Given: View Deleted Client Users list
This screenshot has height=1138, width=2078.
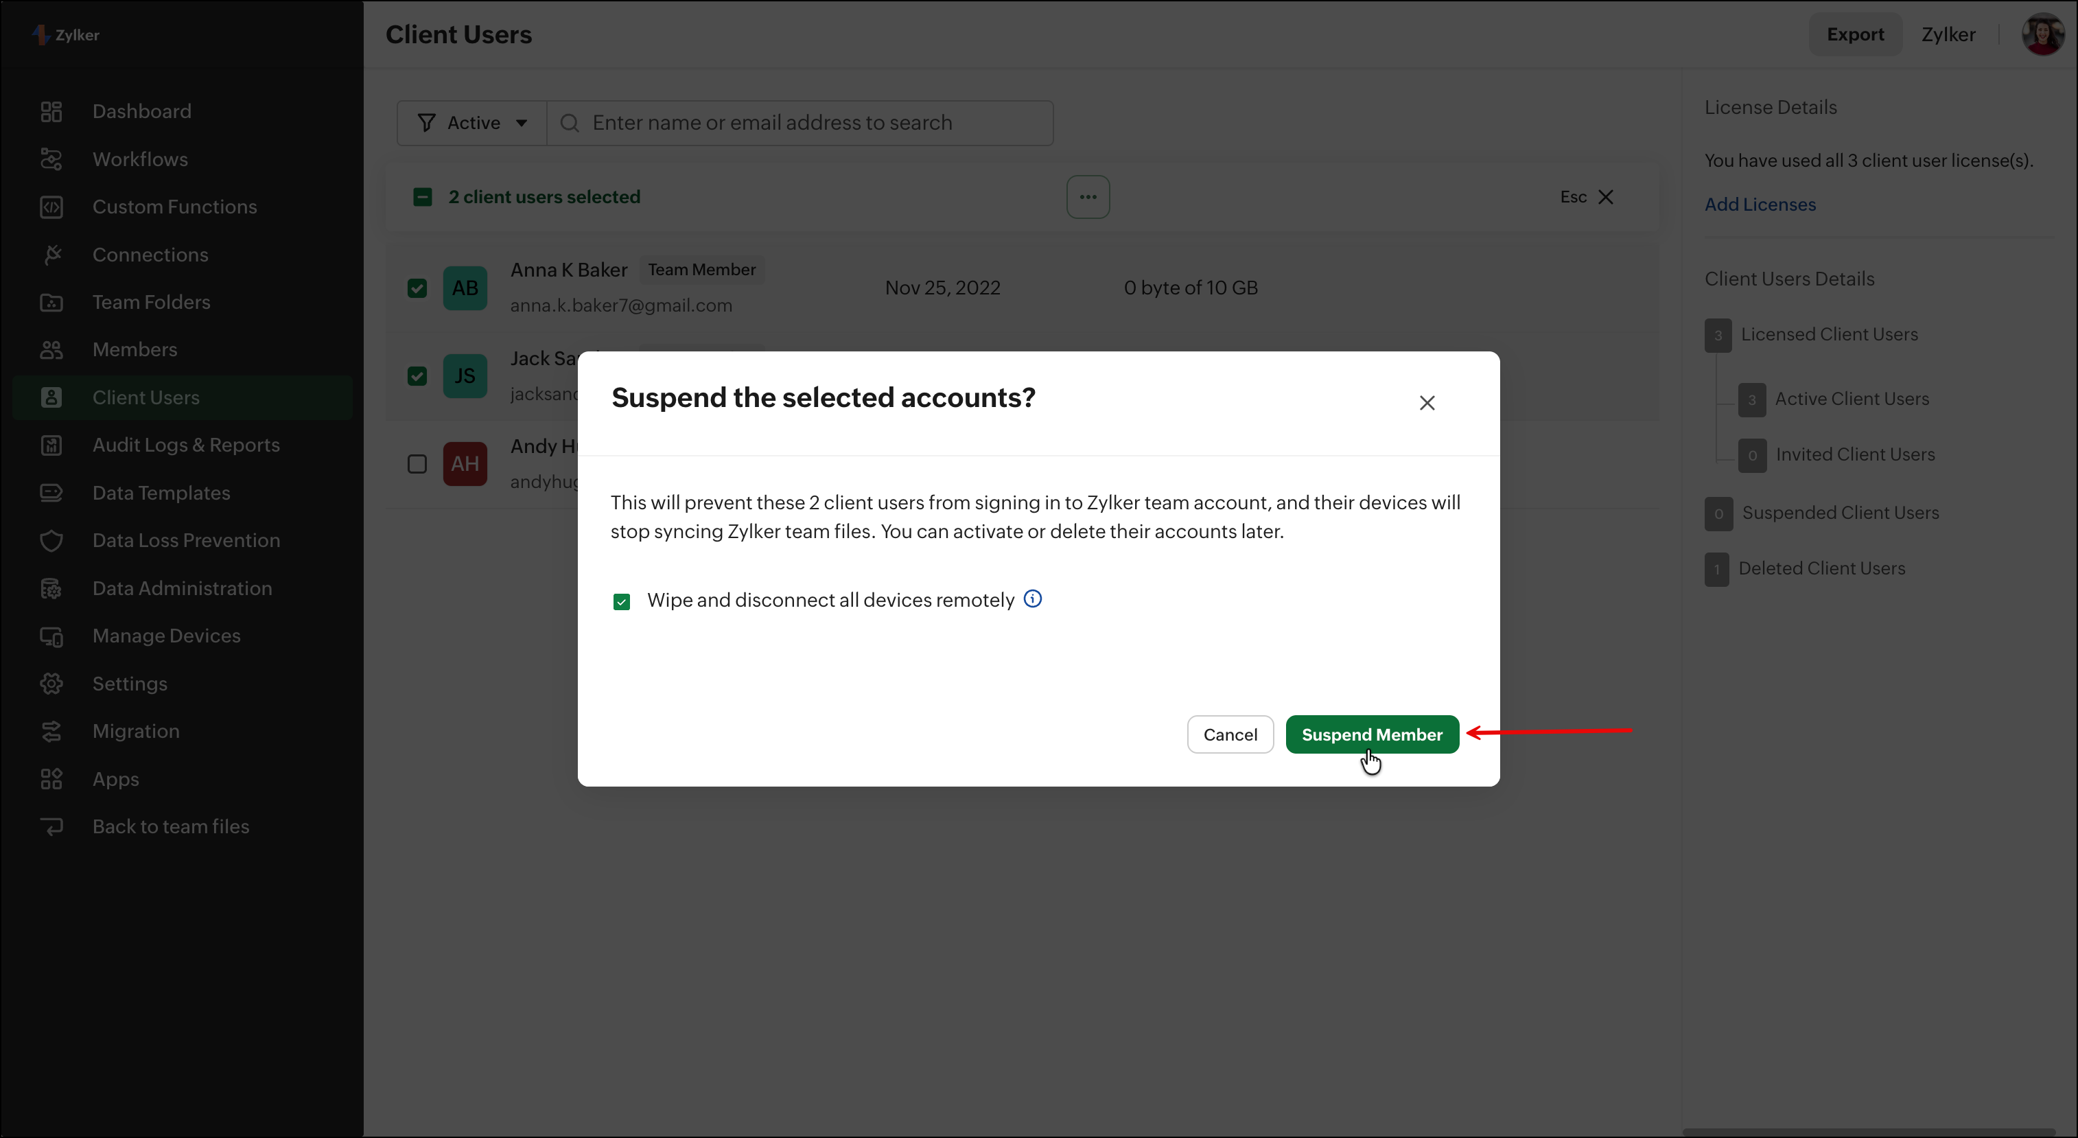Looking at the screenshot, I should pyautogui.click(x=1821, y=568).
